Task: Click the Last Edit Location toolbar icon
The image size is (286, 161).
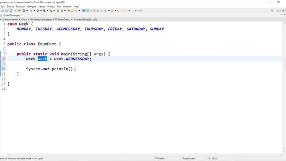Action: click(119, 11)
